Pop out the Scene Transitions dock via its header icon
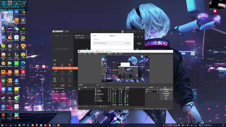The image size is (226, 127). coord(158,87)
